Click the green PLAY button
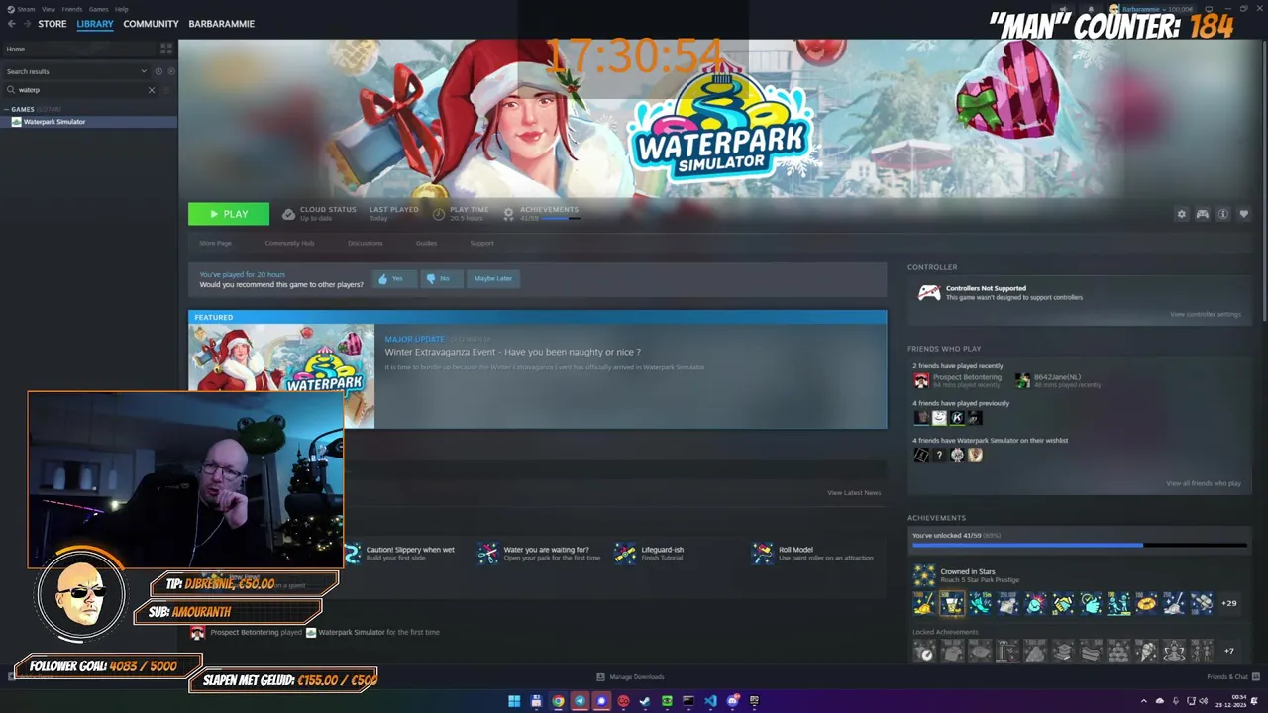The height and width of the screenshot is (713, 1268). [229, 214]
